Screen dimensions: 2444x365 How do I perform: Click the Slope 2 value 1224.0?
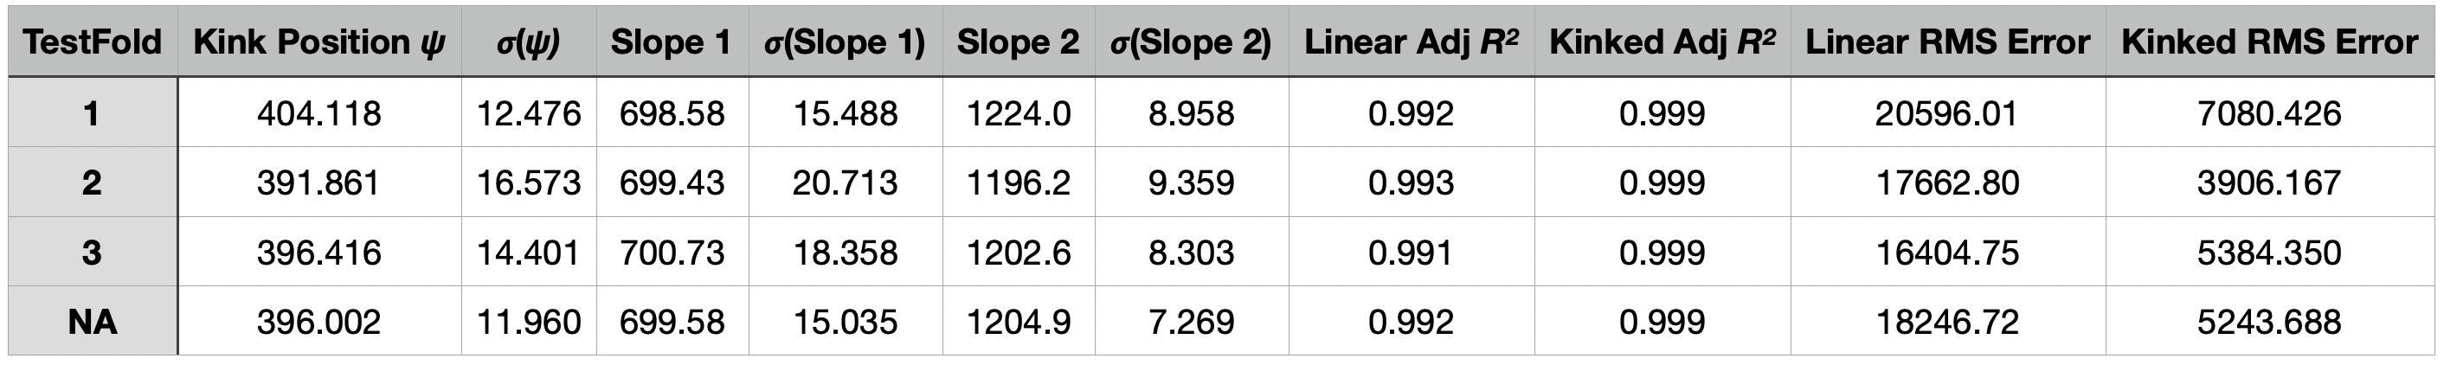click(x=1018, y=114)
